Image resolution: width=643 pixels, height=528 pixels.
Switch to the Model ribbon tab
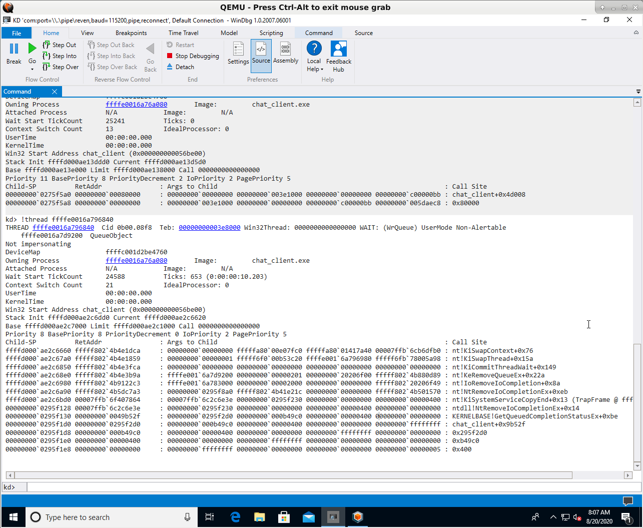pyautogui.click(x=229, y=33)
